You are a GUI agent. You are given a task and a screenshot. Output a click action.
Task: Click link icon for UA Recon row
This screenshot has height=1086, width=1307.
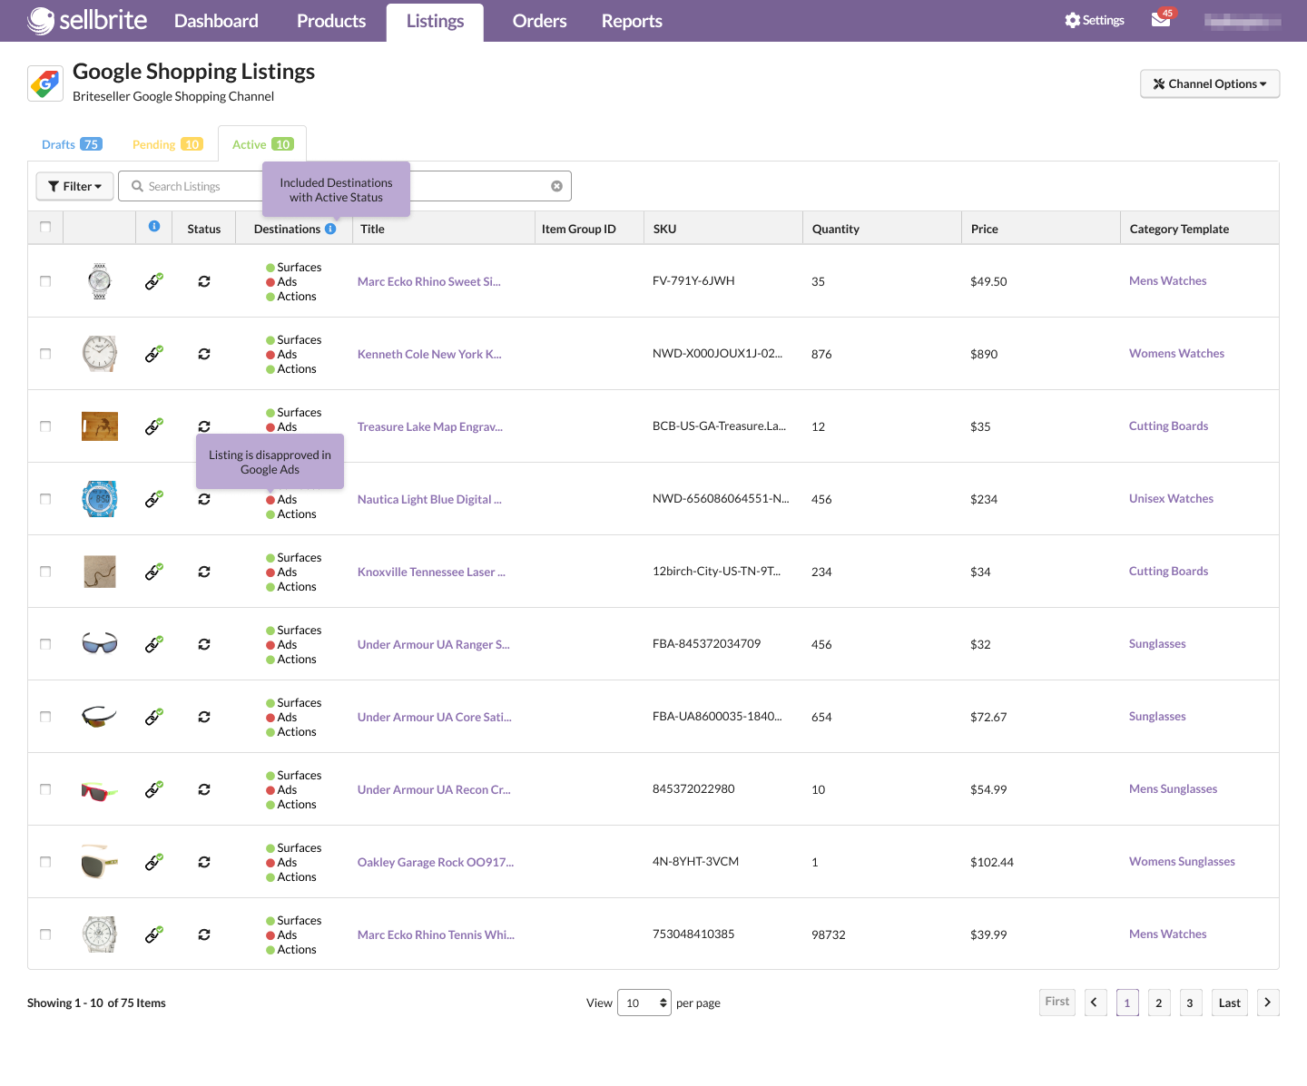(x=154, y=789)
